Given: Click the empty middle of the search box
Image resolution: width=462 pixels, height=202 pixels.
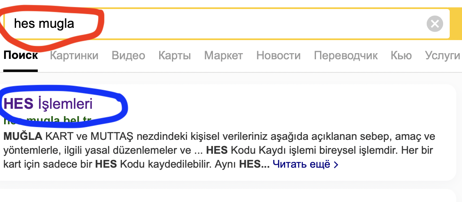Looking at the screenshot, I should click(x=246, y=24).
